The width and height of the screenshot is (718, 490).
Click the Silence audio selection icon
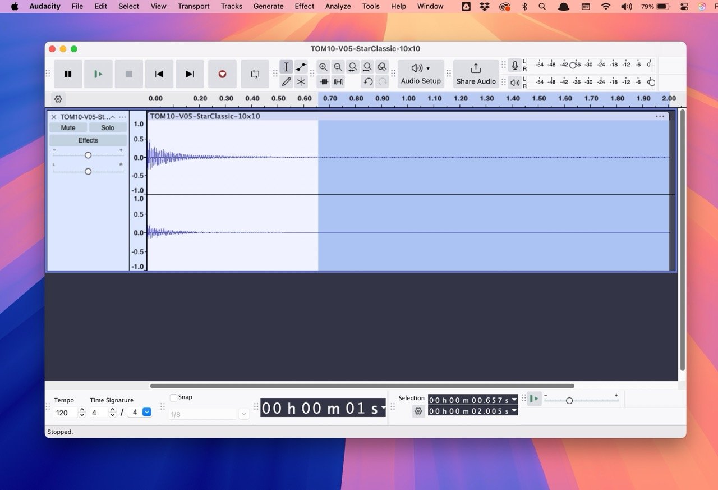[338, 82]
